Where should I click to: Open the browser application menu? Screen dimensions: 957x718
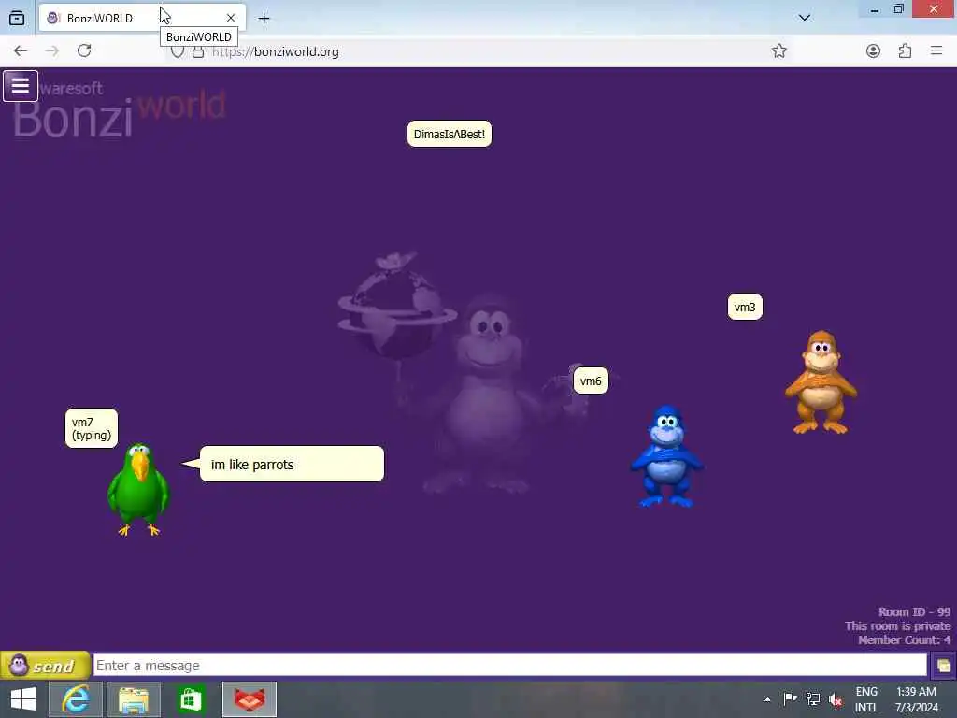(936, 51)
